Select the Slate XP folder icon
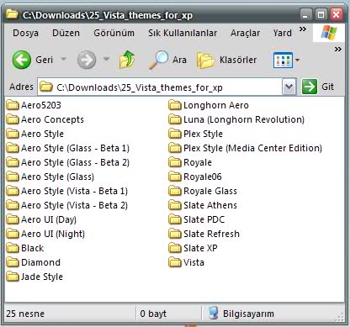This screenshot has width=350, height=327. (175, 248)
